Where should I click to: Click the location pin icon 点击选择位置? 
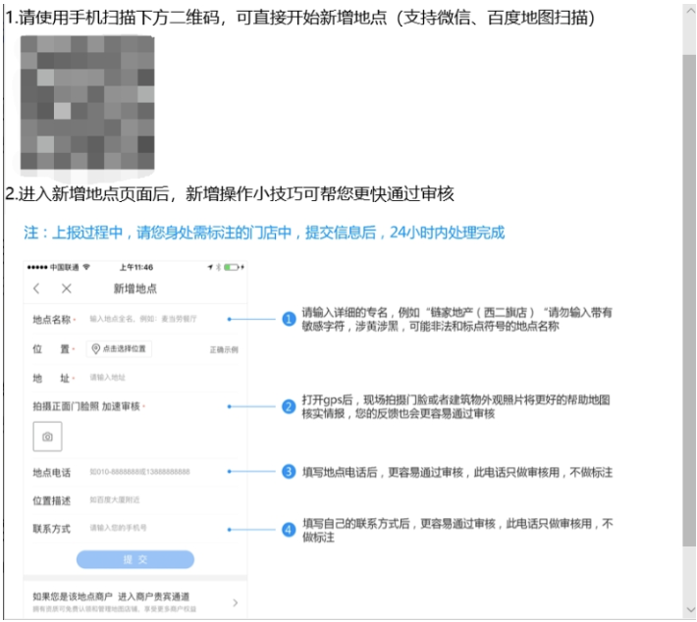[x=119, y=349]
